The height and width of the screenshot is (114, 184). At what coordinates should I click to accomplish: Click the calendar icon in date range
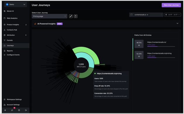(x=166, y=15)
